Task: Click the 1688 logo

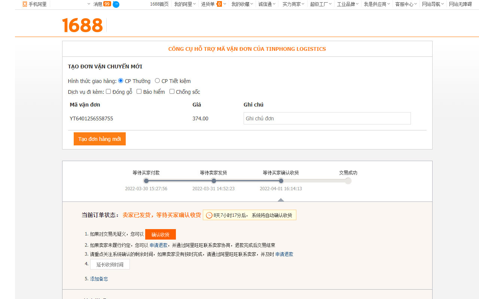Action: 82,25
